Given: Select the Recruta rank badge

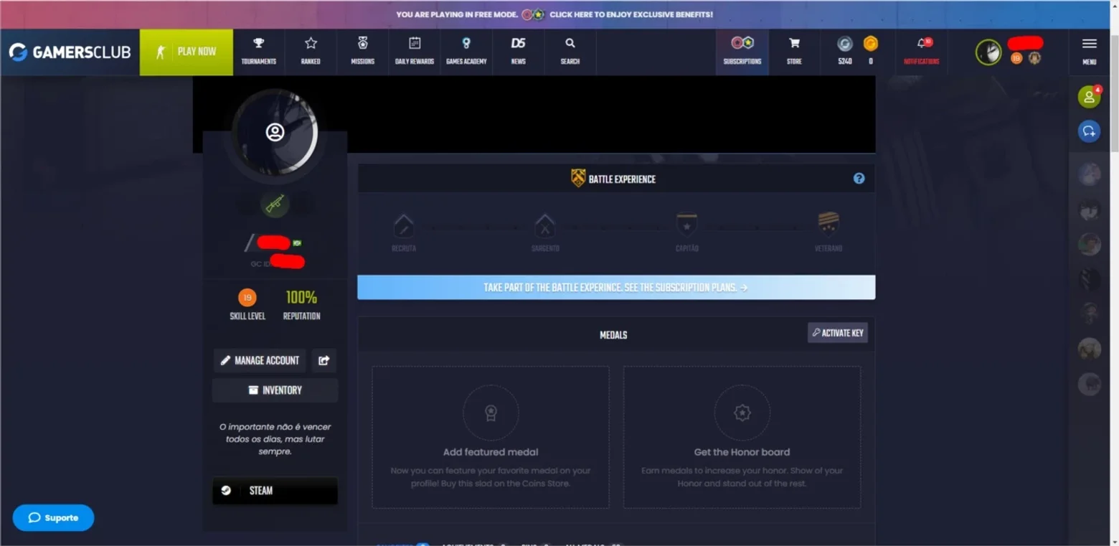Looking at the screenshot, I should [x=404, y=227].
